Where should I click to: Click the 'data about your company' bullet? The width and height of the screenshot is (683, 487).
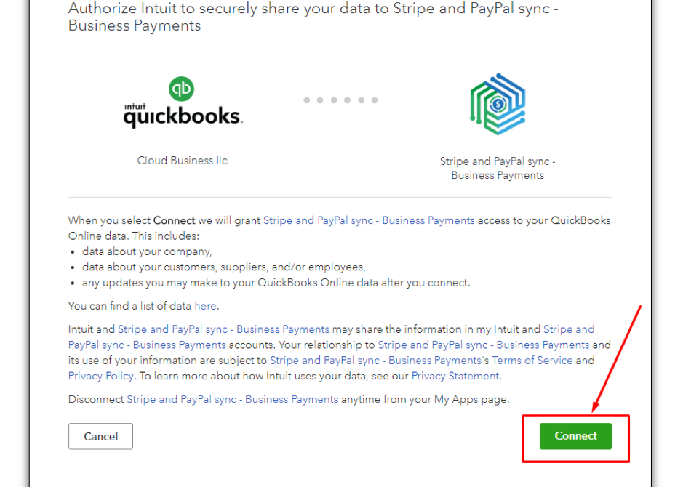click(147, 251)
